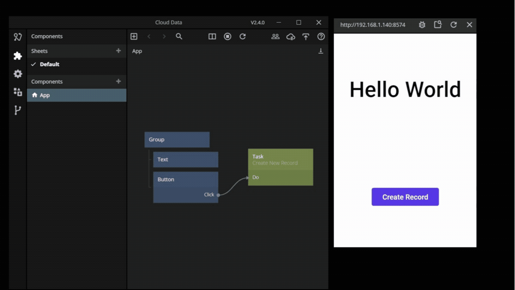Open the help question mark icon
The image size is (515, 290).
tap(321, 37)
